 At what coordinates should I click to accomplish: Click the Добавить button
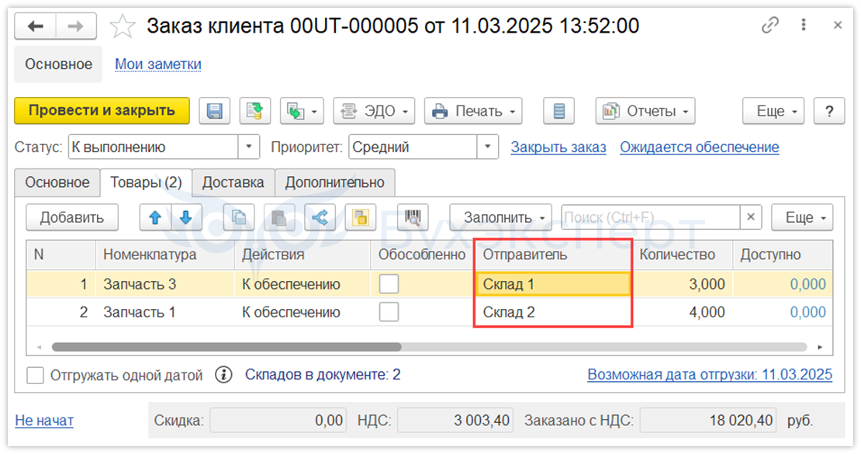(x=72, y=217)
